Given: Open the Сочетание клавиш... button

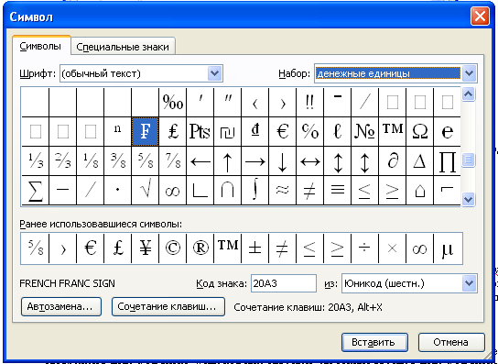Looking at the screenshot, I should 168,307.
